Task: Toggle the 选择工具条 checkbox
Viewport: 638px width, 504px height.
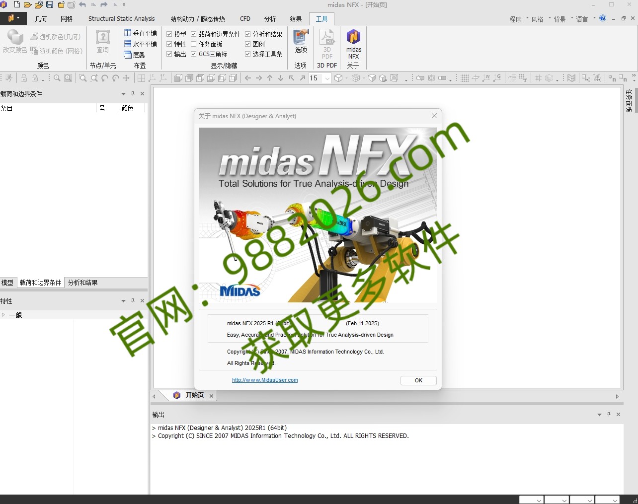Action: 247,54
